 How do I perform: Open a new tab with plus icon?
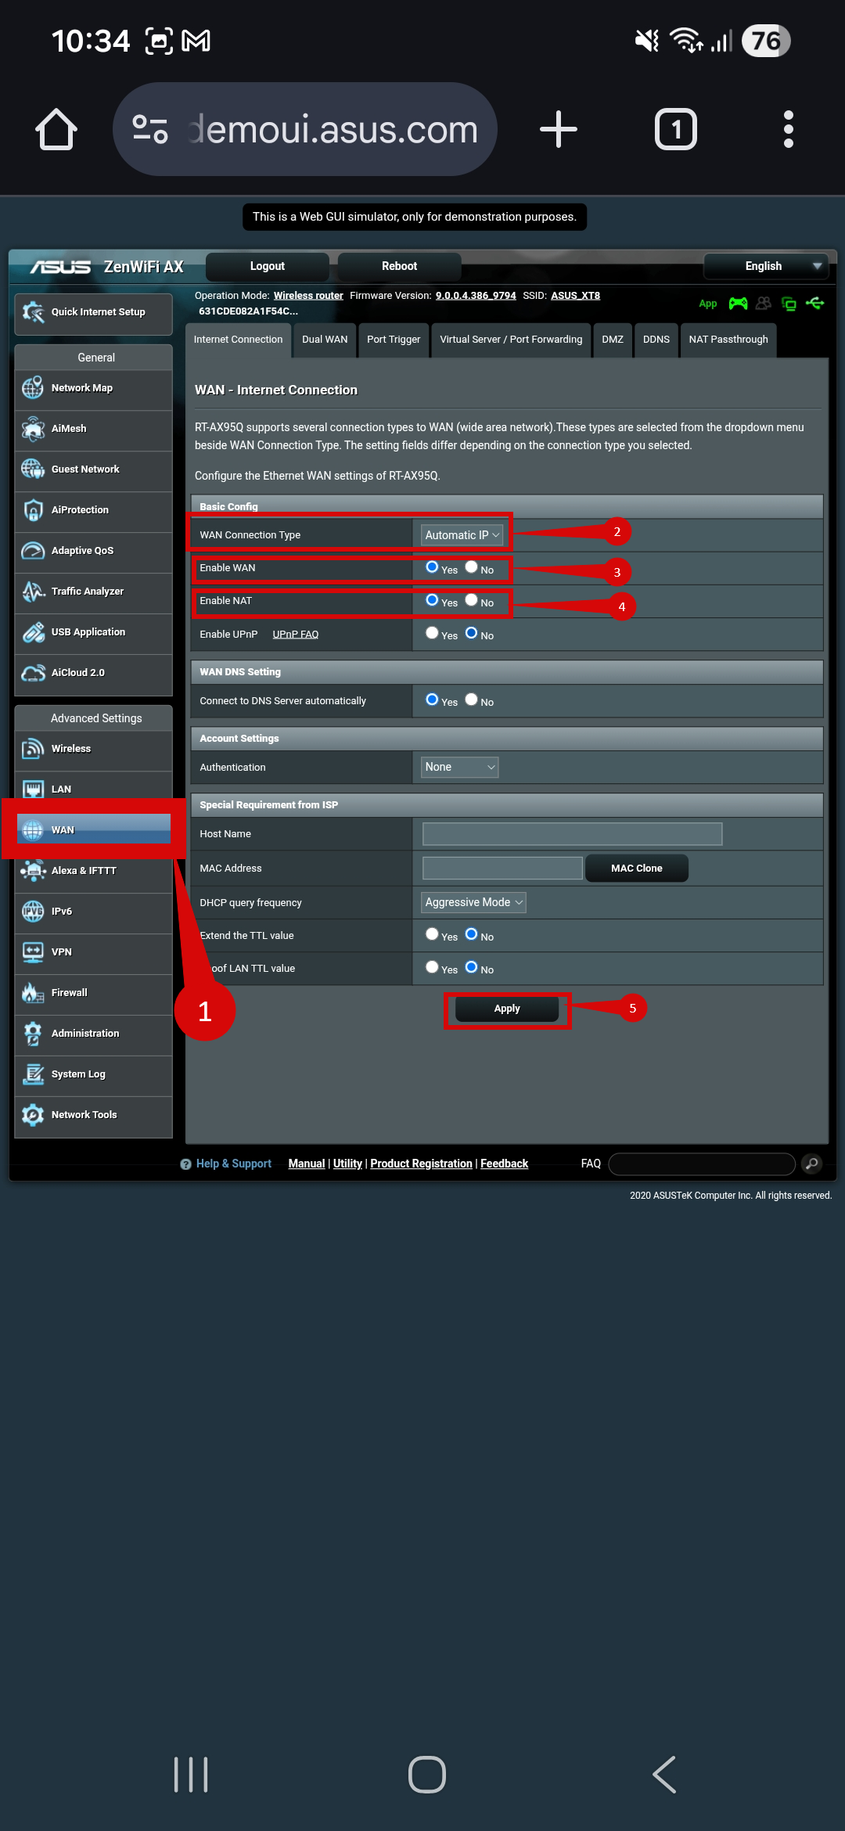tap(559, 129)
